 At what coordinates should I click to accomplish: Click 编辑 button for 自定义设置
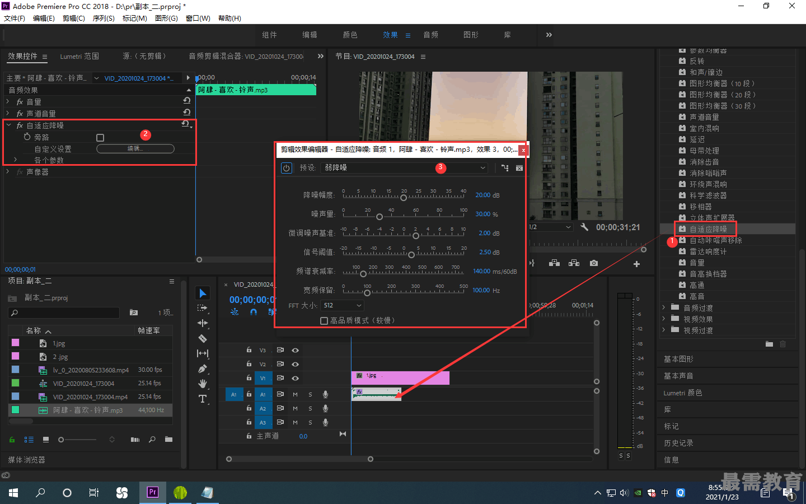(135, 148)
